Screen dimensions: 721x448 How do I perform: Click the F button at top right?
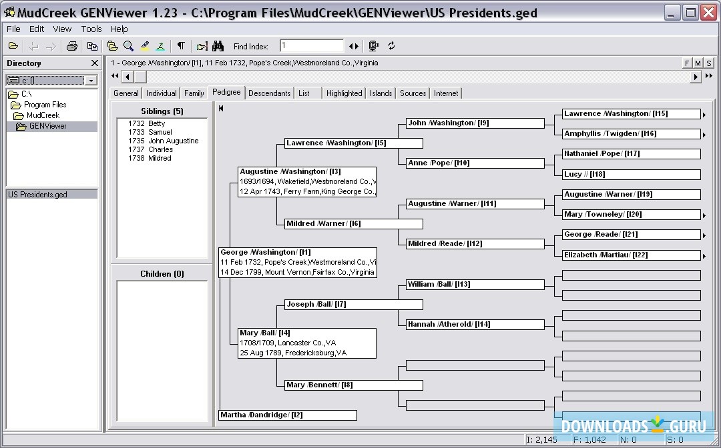point(687,63)
